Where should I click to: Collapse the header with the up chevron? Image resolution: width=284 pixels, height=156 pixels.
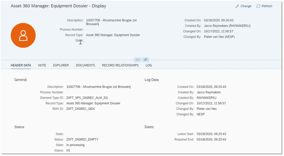[x=138, y=60]
